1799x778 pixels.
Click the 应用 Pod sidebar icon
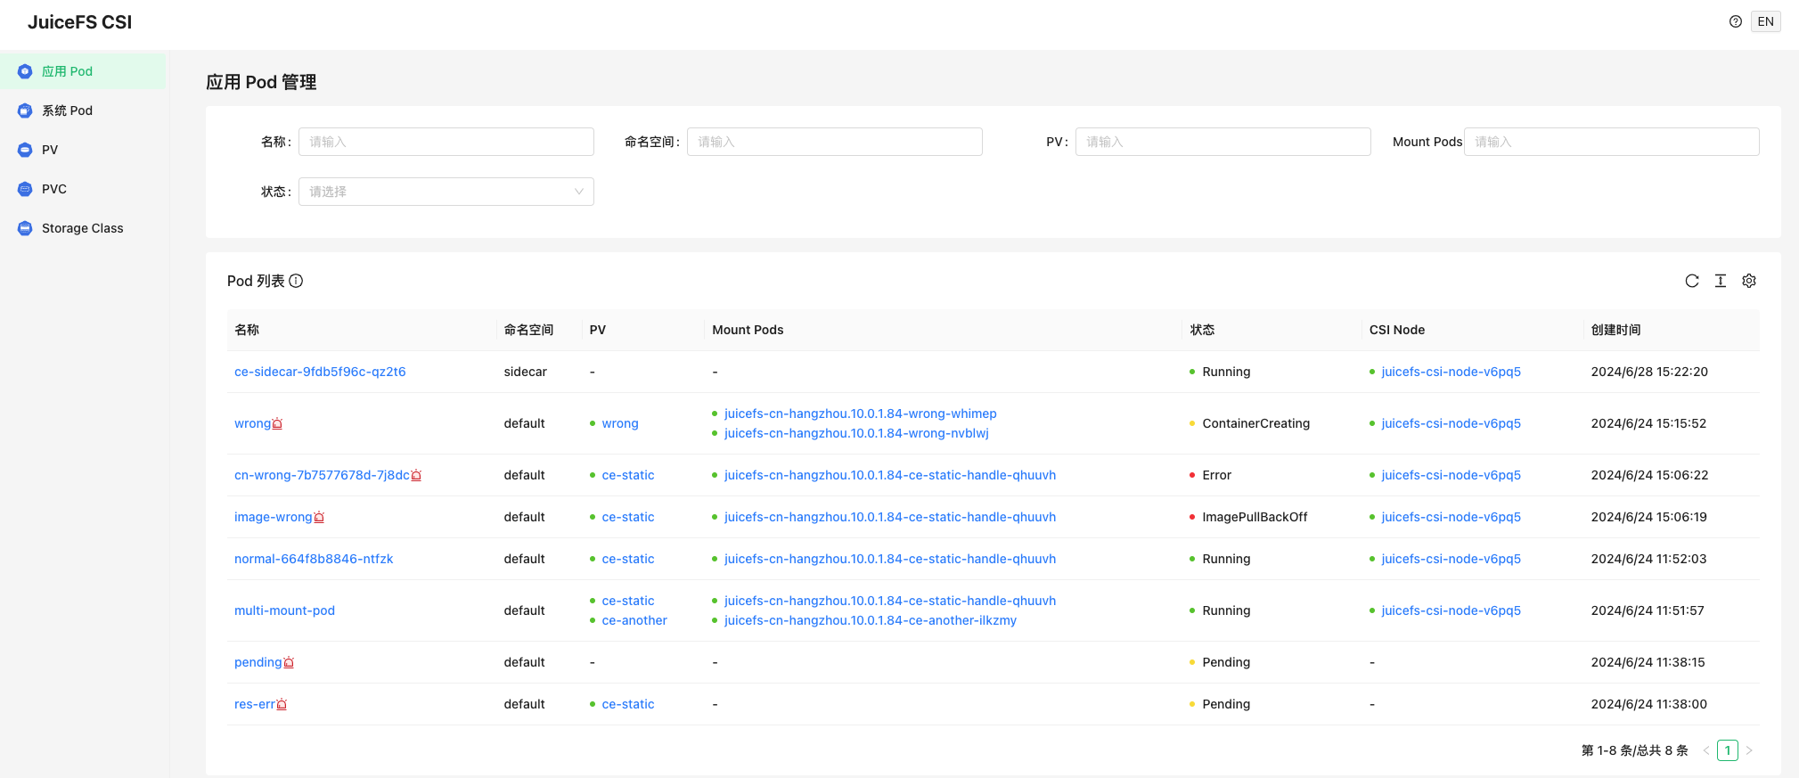[x=25, y=71]
